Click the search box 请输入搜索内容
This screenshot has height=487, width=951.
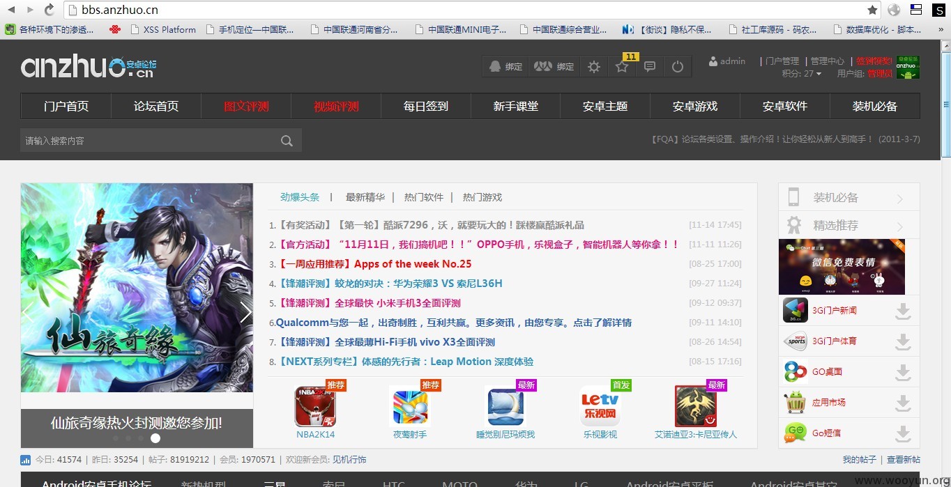(147, 141)
